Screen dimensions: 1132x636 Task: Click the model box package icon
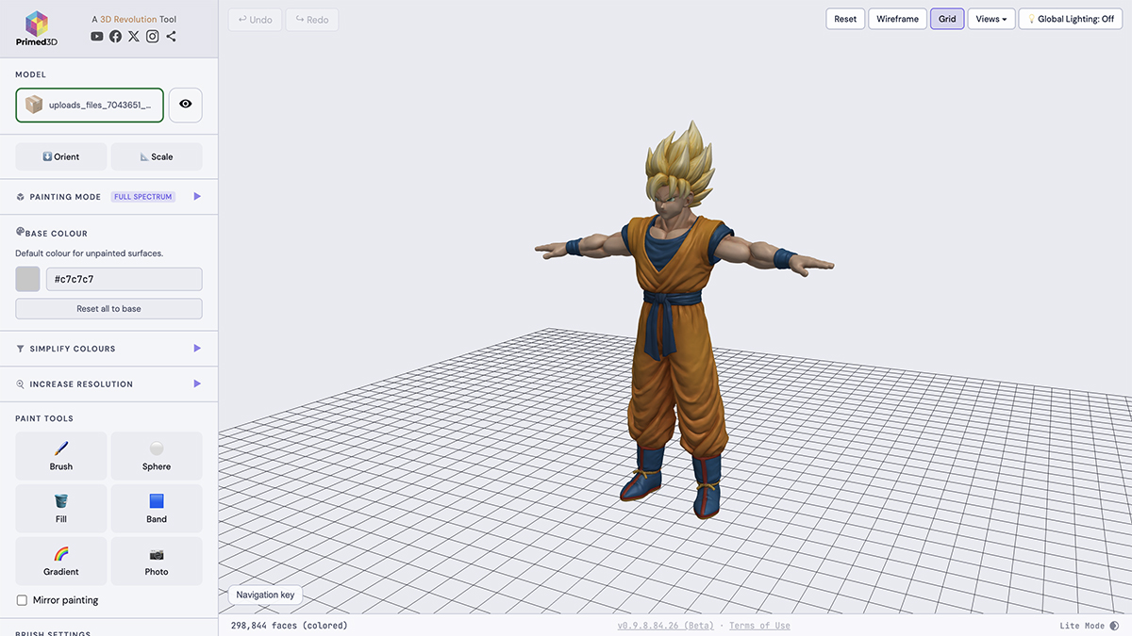click(34, 105)
